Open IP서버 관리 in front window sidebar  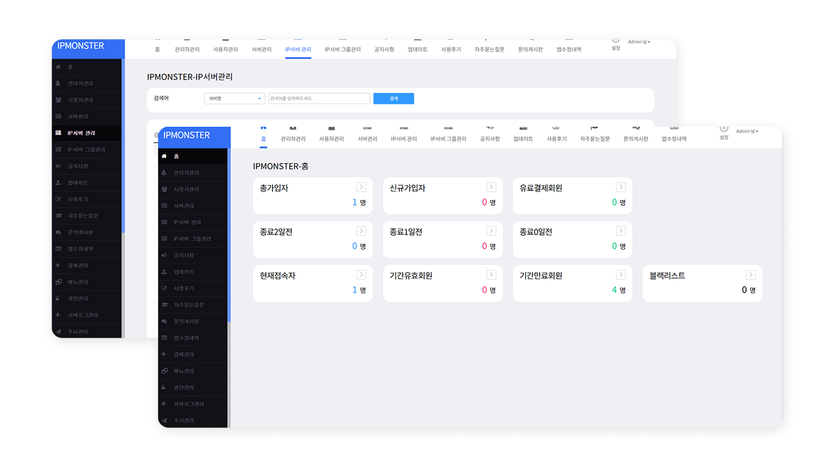click(193, 222)
